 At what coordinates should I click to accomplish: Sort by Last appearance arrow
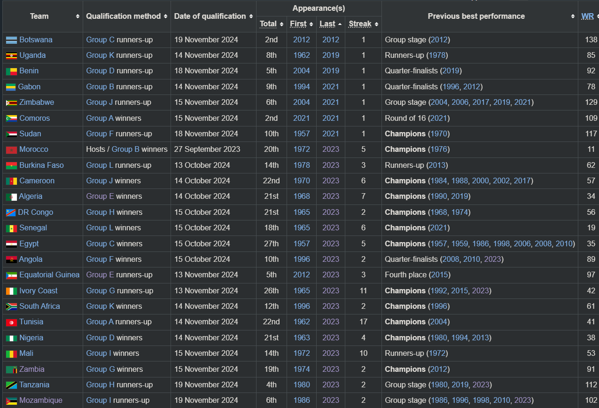coord(340,24)
